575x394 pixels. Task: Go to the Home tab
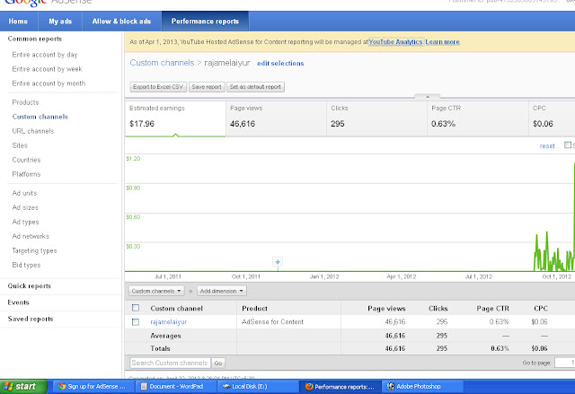tap(18, 22)
